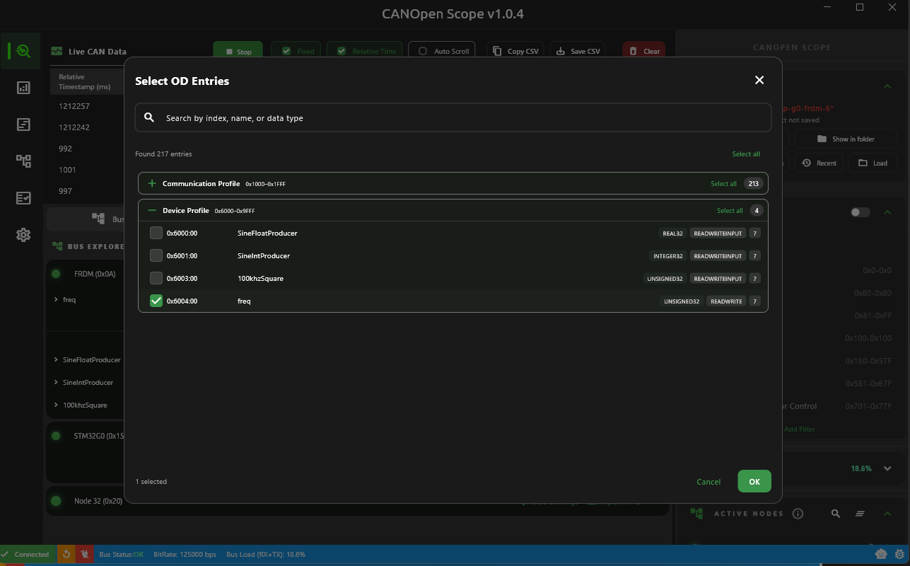Screen dimensions: 910x566
Task: Open the bar chart sidebar view
Action: (23, 88)
